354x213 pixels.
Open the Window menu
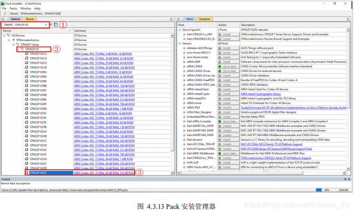(26, 8)
